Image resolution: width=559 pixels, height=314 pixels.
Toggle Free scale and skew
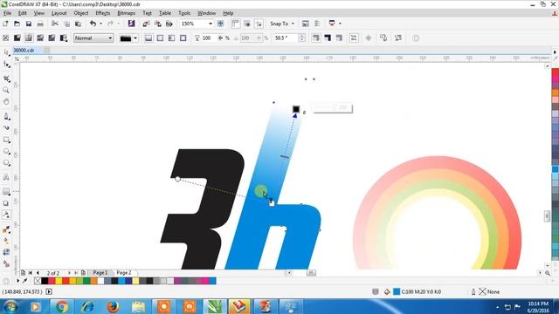[x=354, y=38]
